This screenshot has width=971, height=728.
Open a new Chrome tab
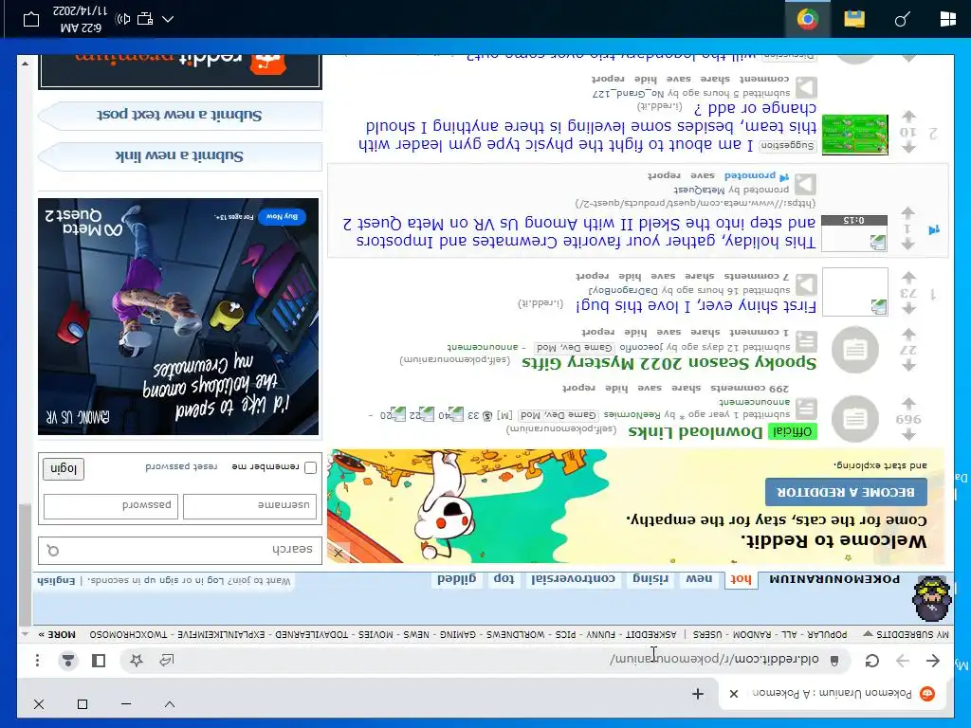coord(698,694)
